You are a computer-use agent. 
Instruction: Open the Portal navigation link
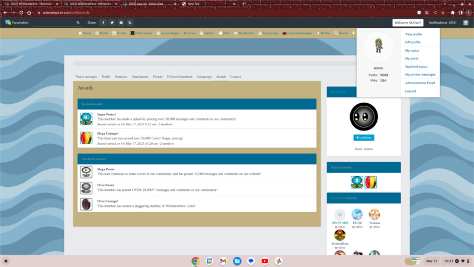(x=101, y=33)
